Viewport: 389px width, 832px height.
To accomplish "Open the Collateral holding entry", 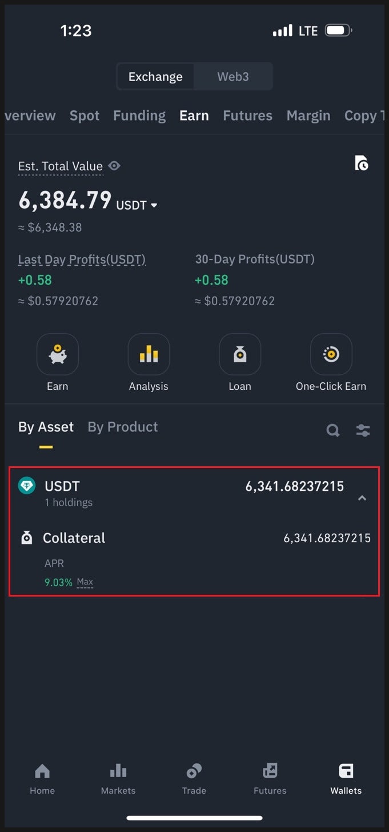I will (74, 538).
